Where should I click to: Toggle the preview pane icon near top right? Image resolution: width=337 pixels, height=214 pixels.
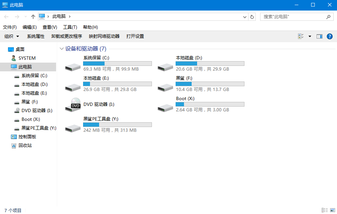coord(320,36)
